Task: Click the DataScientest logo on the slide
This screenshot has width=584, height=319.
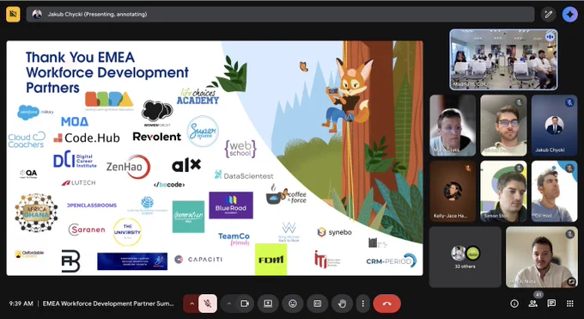Action: pyautogui.click(x=244, y=175)
